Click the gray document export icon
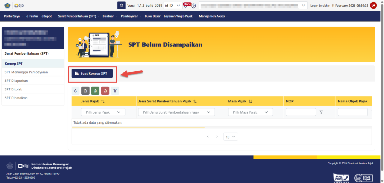The image size is (384, 183). tap(85, 91)
